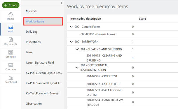
Task: Select 000-00000 - Generic Forms row text
Action: (x=98, y=34)
